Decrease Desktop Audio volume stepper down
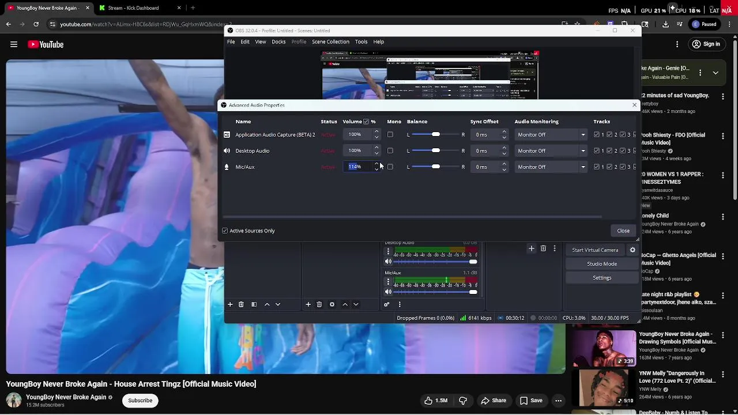Image resolution: width=738 pixels, height=415 pixels. tap(376, 154)
